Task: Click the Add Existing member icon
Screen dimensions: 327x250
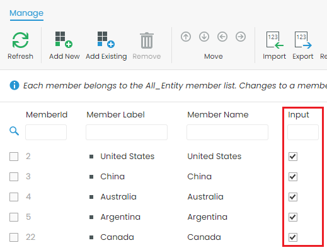Action: coord(106,40)
